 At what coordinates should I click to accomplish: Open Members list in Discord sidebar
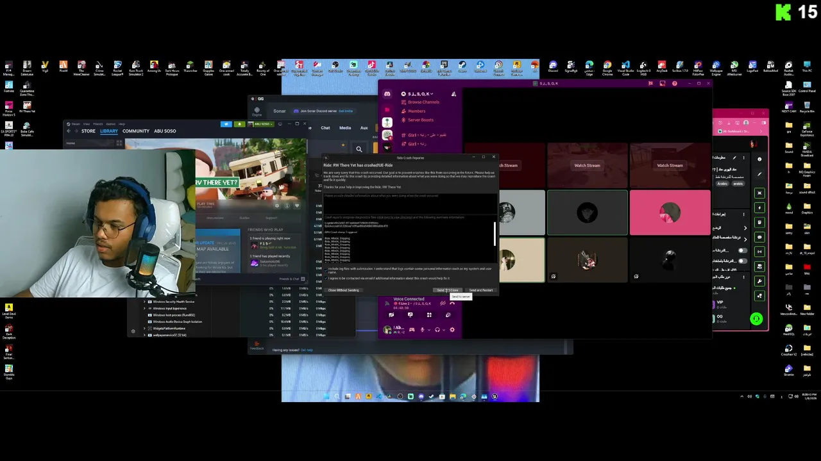tap(416, 111)
